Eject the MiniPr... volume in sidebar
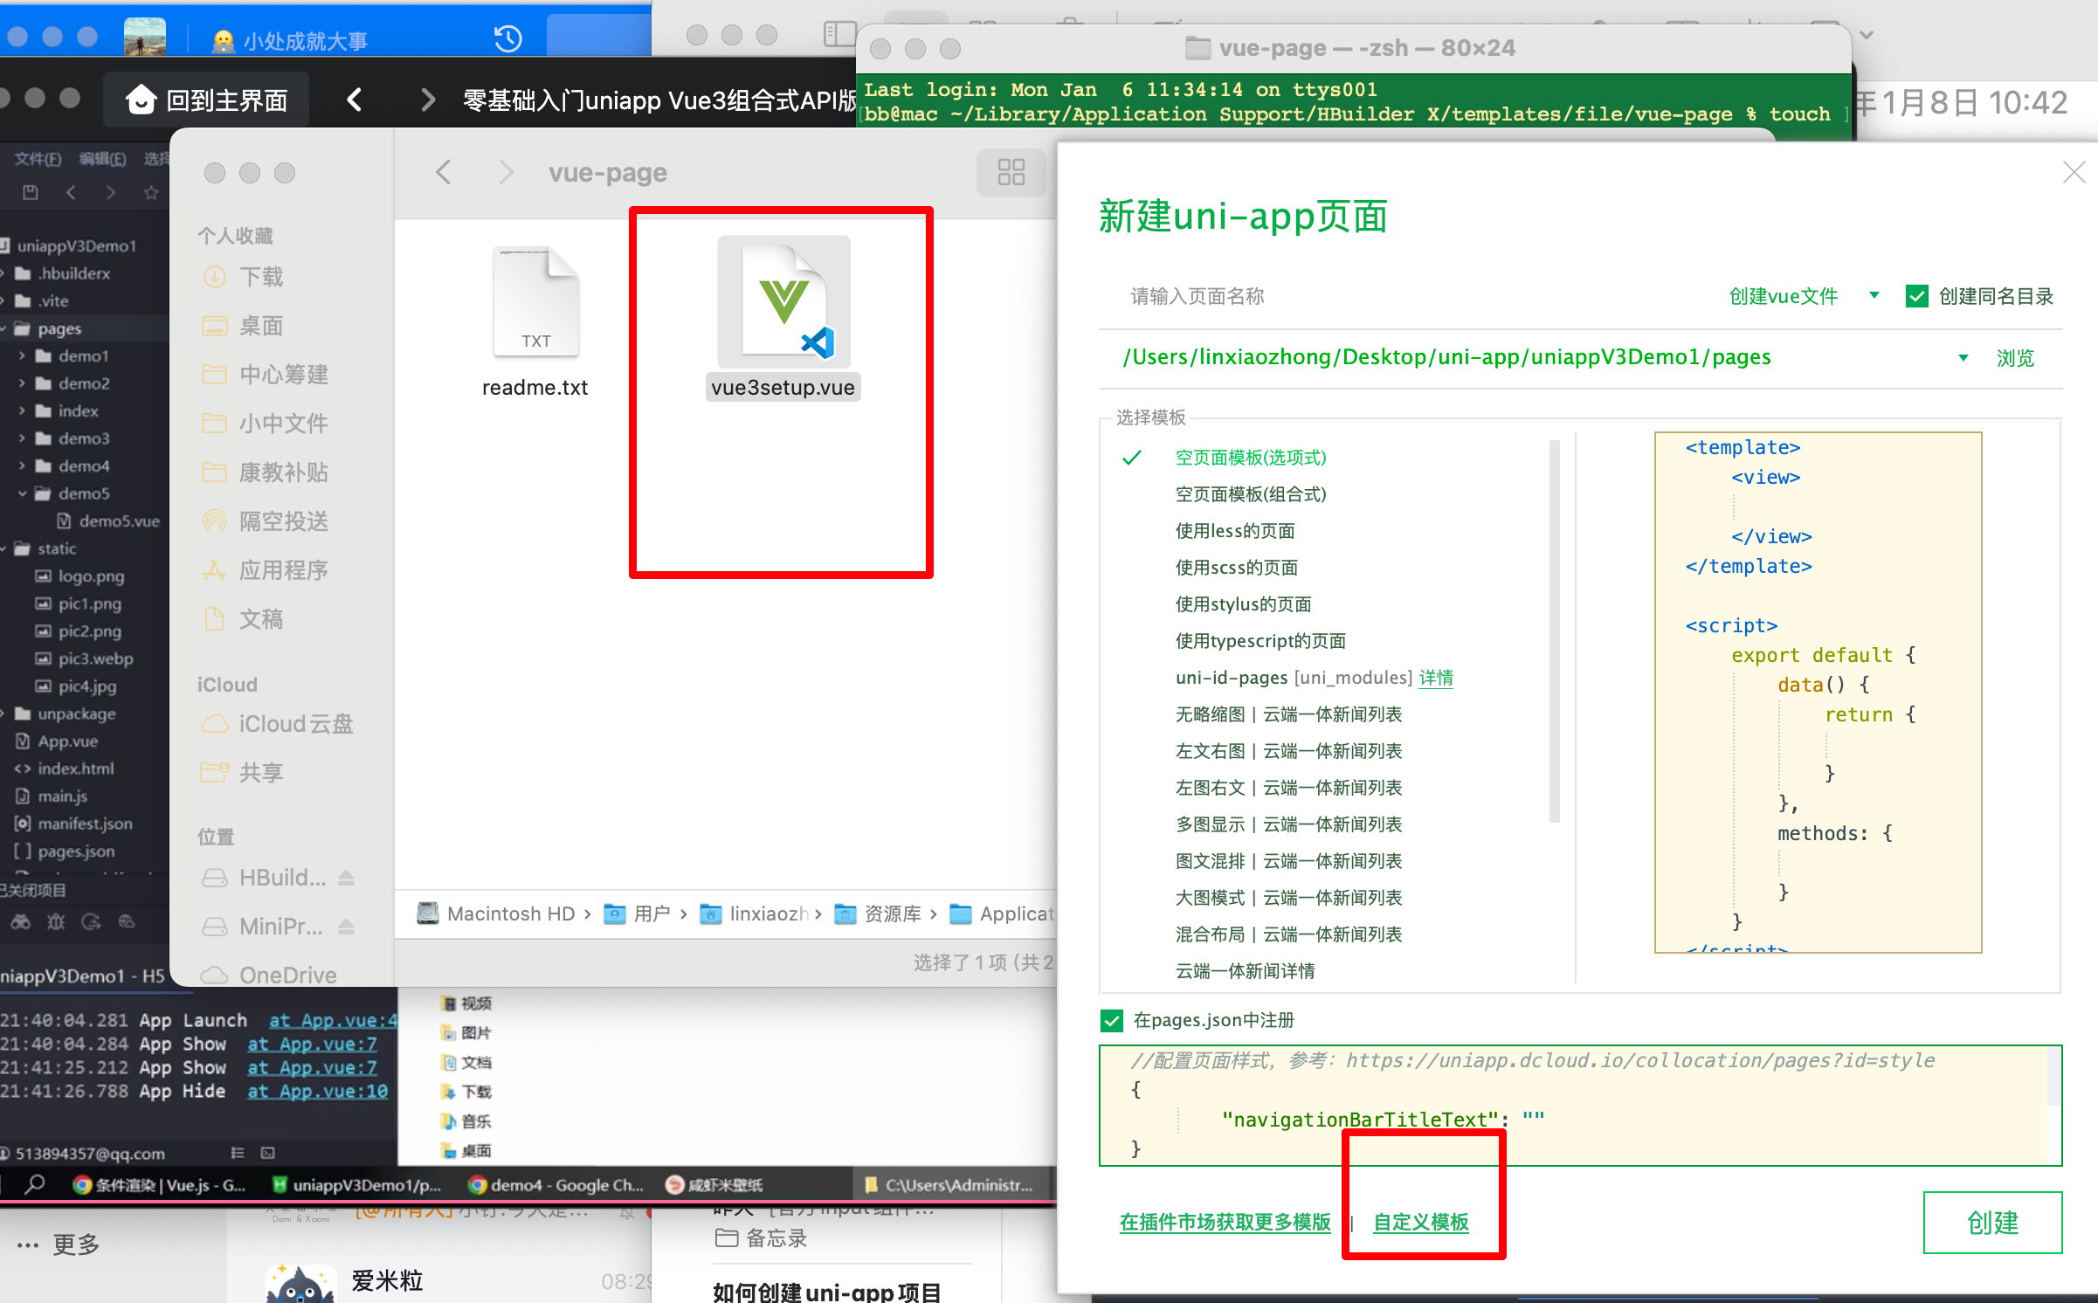 (346, 926)
